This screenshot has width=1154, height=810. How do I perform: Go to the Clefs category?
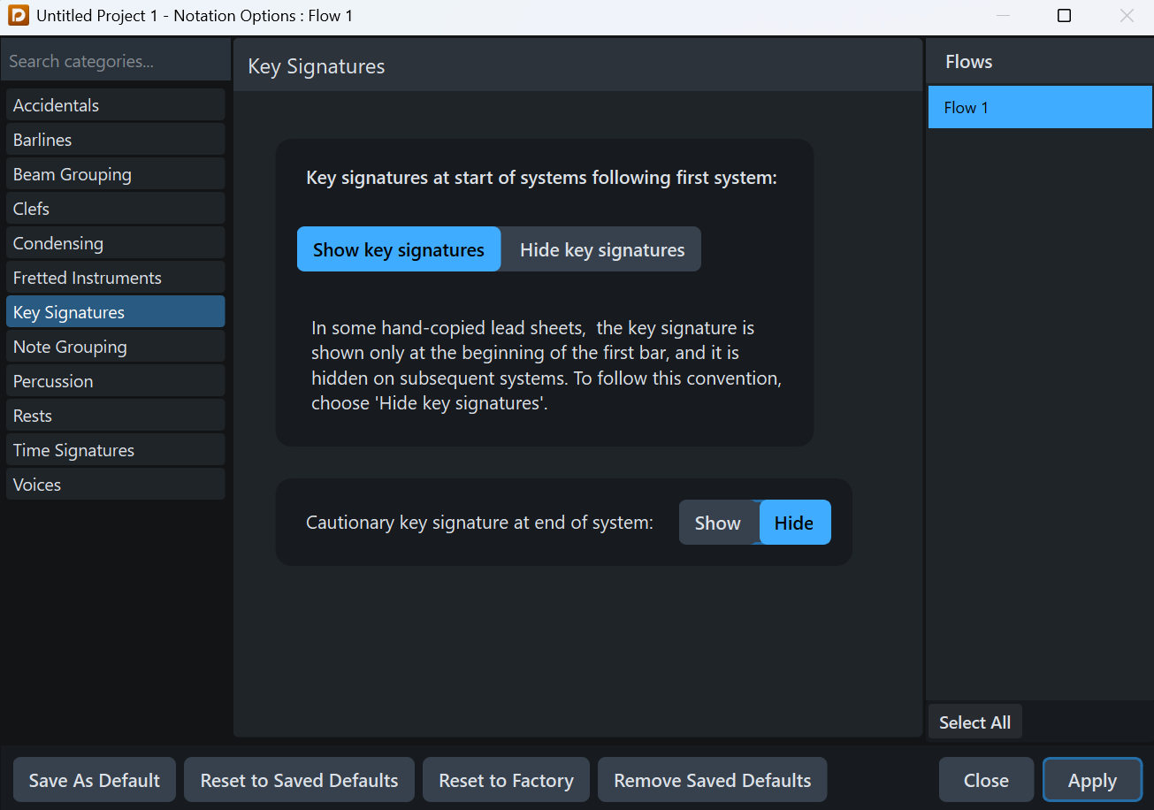coord(115,209)
